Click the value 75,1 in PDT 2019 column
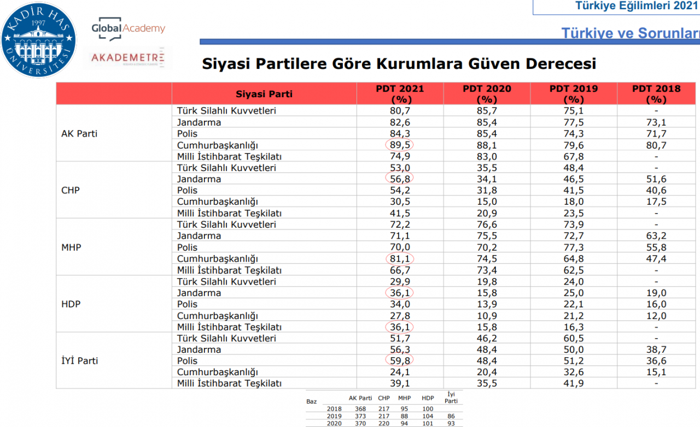700x427 pixels. (574, 111)
